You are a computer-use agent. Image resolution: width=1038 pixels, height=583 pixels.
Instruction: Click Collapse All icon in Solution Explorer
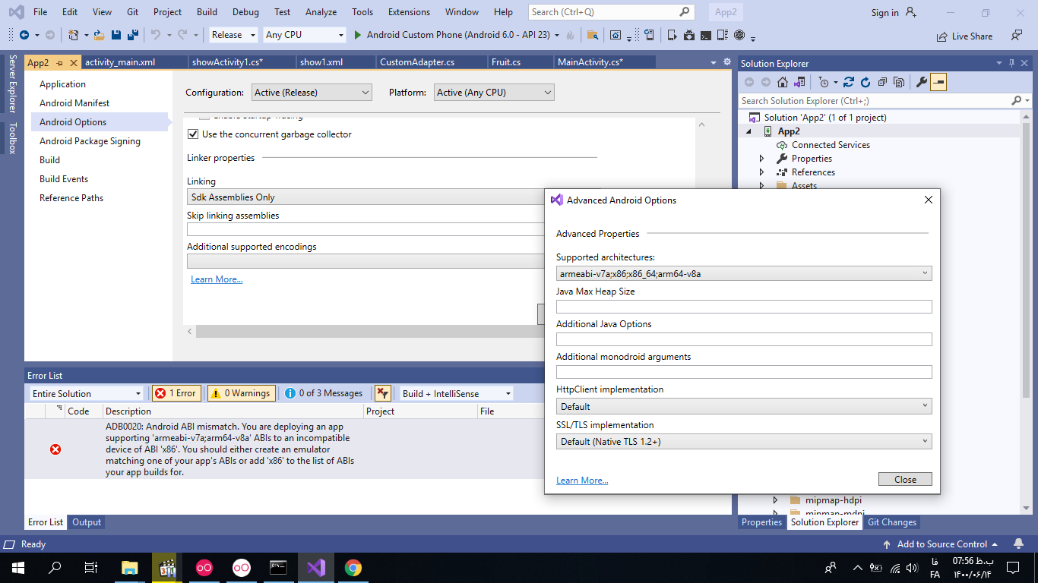(x=882, y=82)
